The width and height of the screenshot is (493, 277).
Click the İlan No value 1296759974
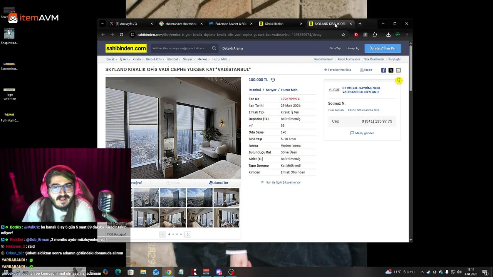(x=290, y=99)
